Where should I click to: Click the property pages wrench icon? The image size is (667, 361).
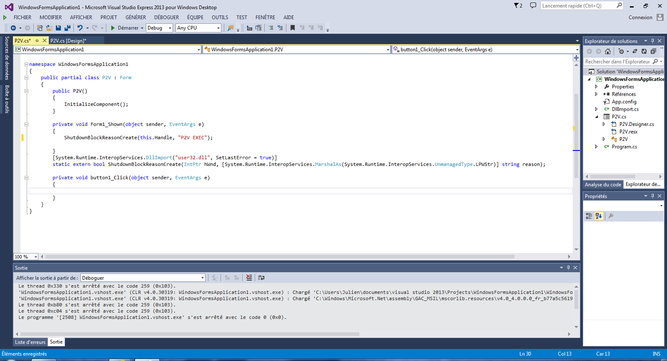[x=611, y=216]
